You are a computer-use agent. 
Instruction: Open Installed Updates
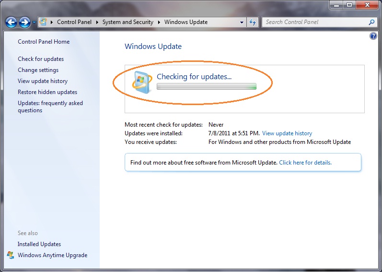click(39, 244)
